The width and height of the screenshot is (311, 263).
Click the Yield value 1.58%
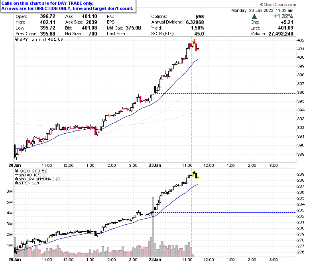click(x=197, y=28)
